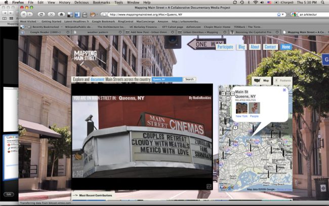329x206 pixels.
Task: Open the Participate page link
Action: 225,47
